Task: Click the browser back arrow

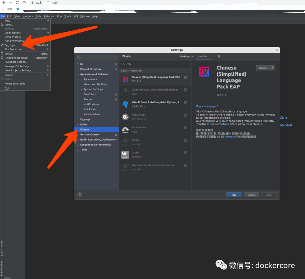Action: tap(4, 3)
